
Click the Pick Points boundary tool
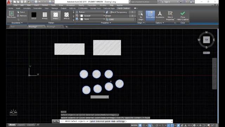(x=11, y=14)
